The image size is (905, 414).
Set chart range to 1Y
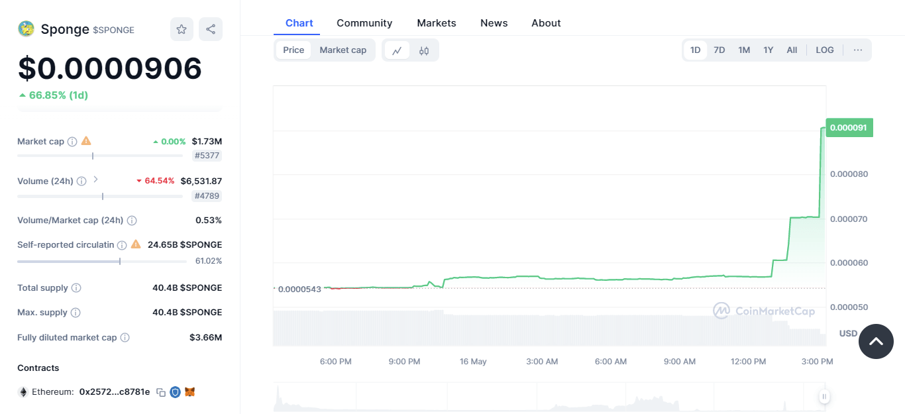point(769,50)
